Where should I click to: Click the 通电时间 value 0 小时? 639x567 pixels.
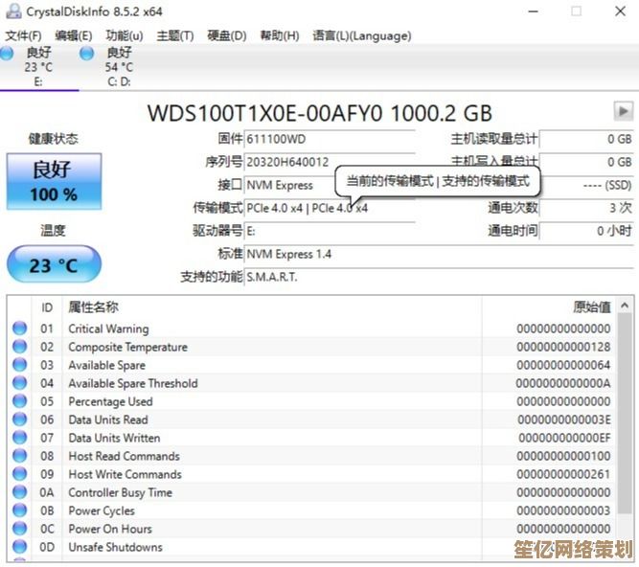click(586, 232)
